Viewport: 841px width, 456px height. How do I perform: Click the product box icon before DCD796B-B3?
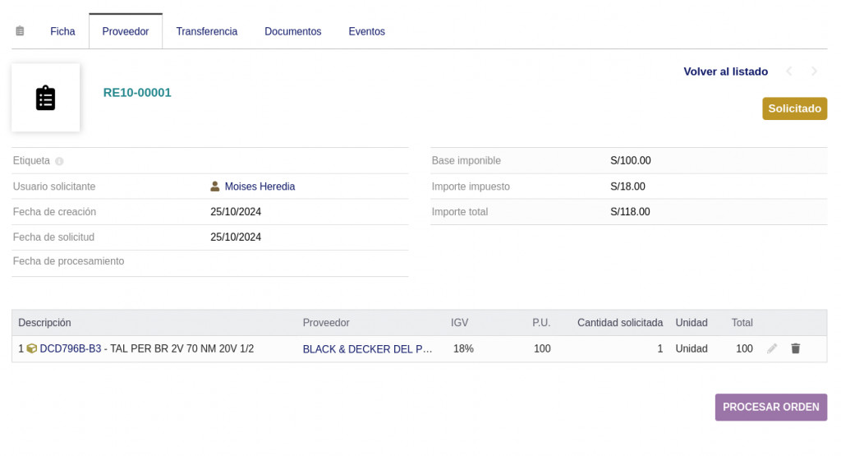(32, 348)
